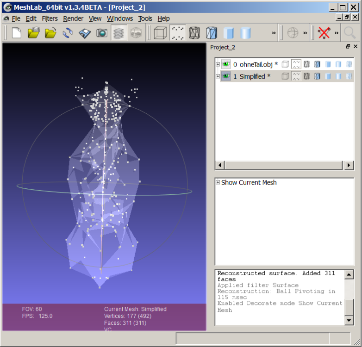
Task: Open the Render menu
Action: [x=73, y=19]
